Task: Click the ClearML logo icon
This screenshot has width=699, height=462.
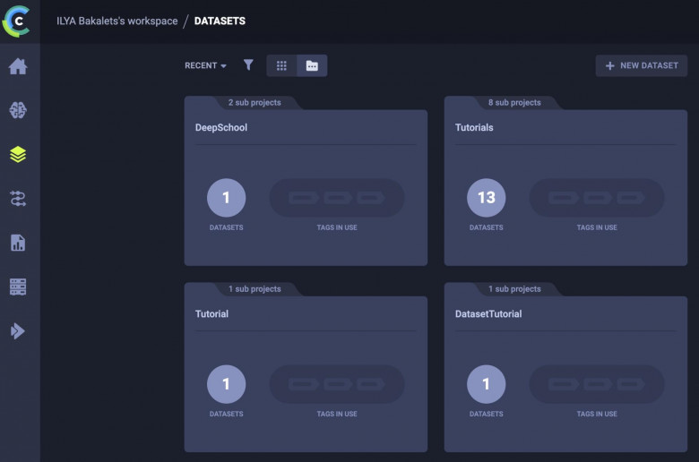Action: [16, 21]
